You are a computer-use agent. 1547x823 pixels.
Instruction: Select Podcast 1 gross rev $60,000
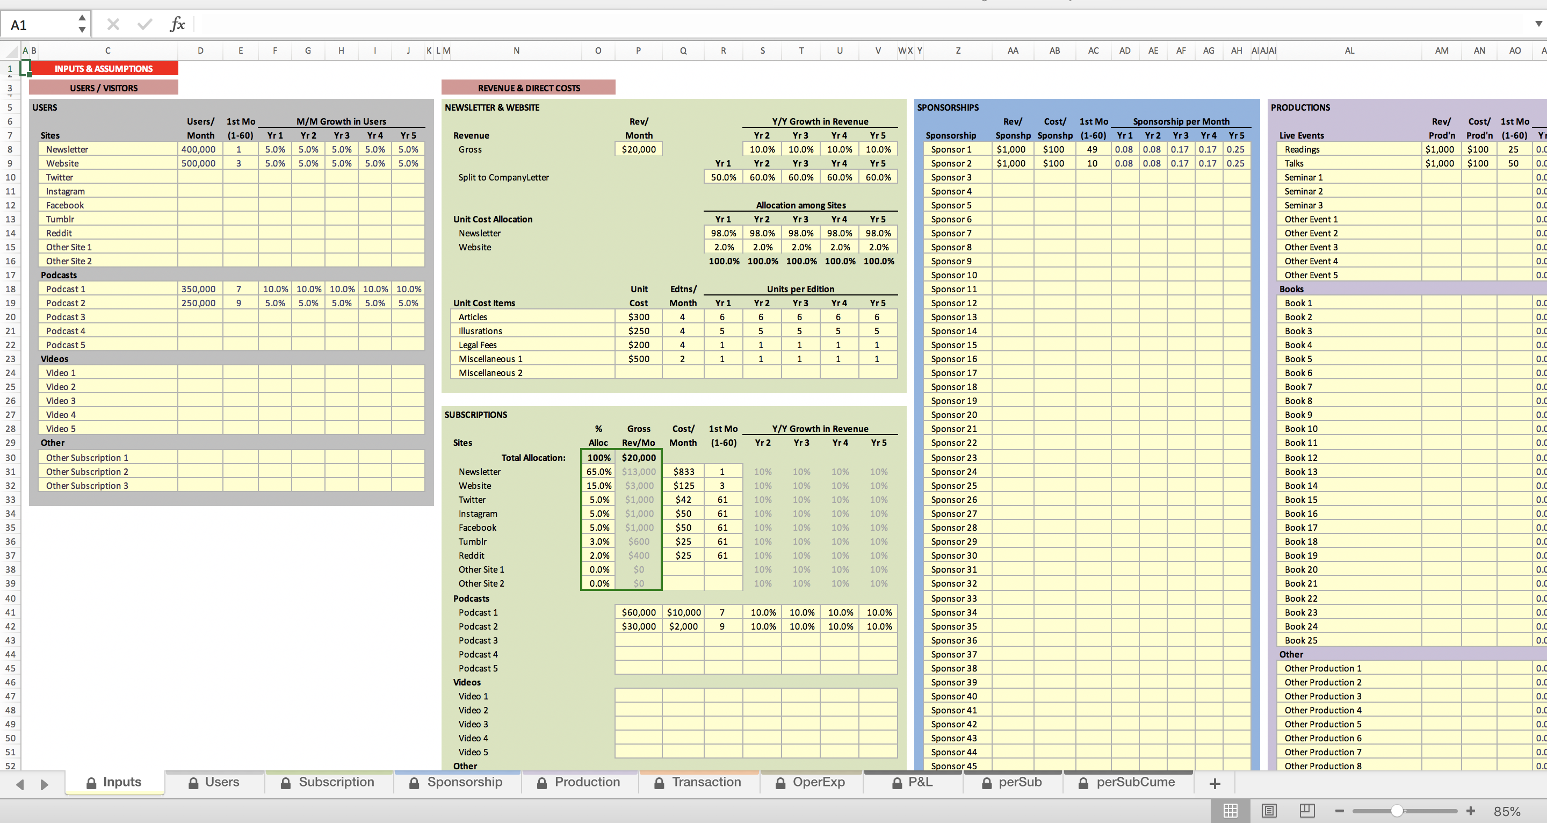638,612
